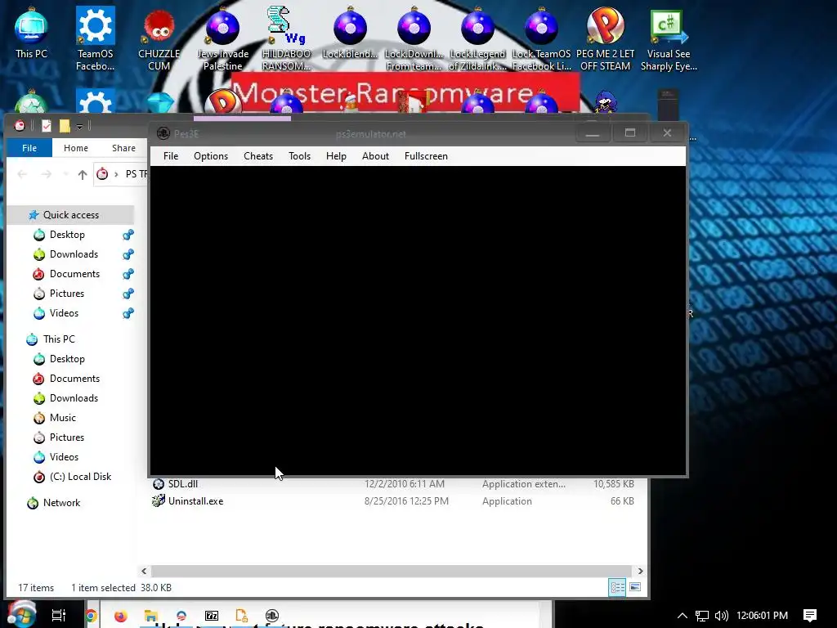Click the This PC desktop icon
837x628 pixels.
31,33
